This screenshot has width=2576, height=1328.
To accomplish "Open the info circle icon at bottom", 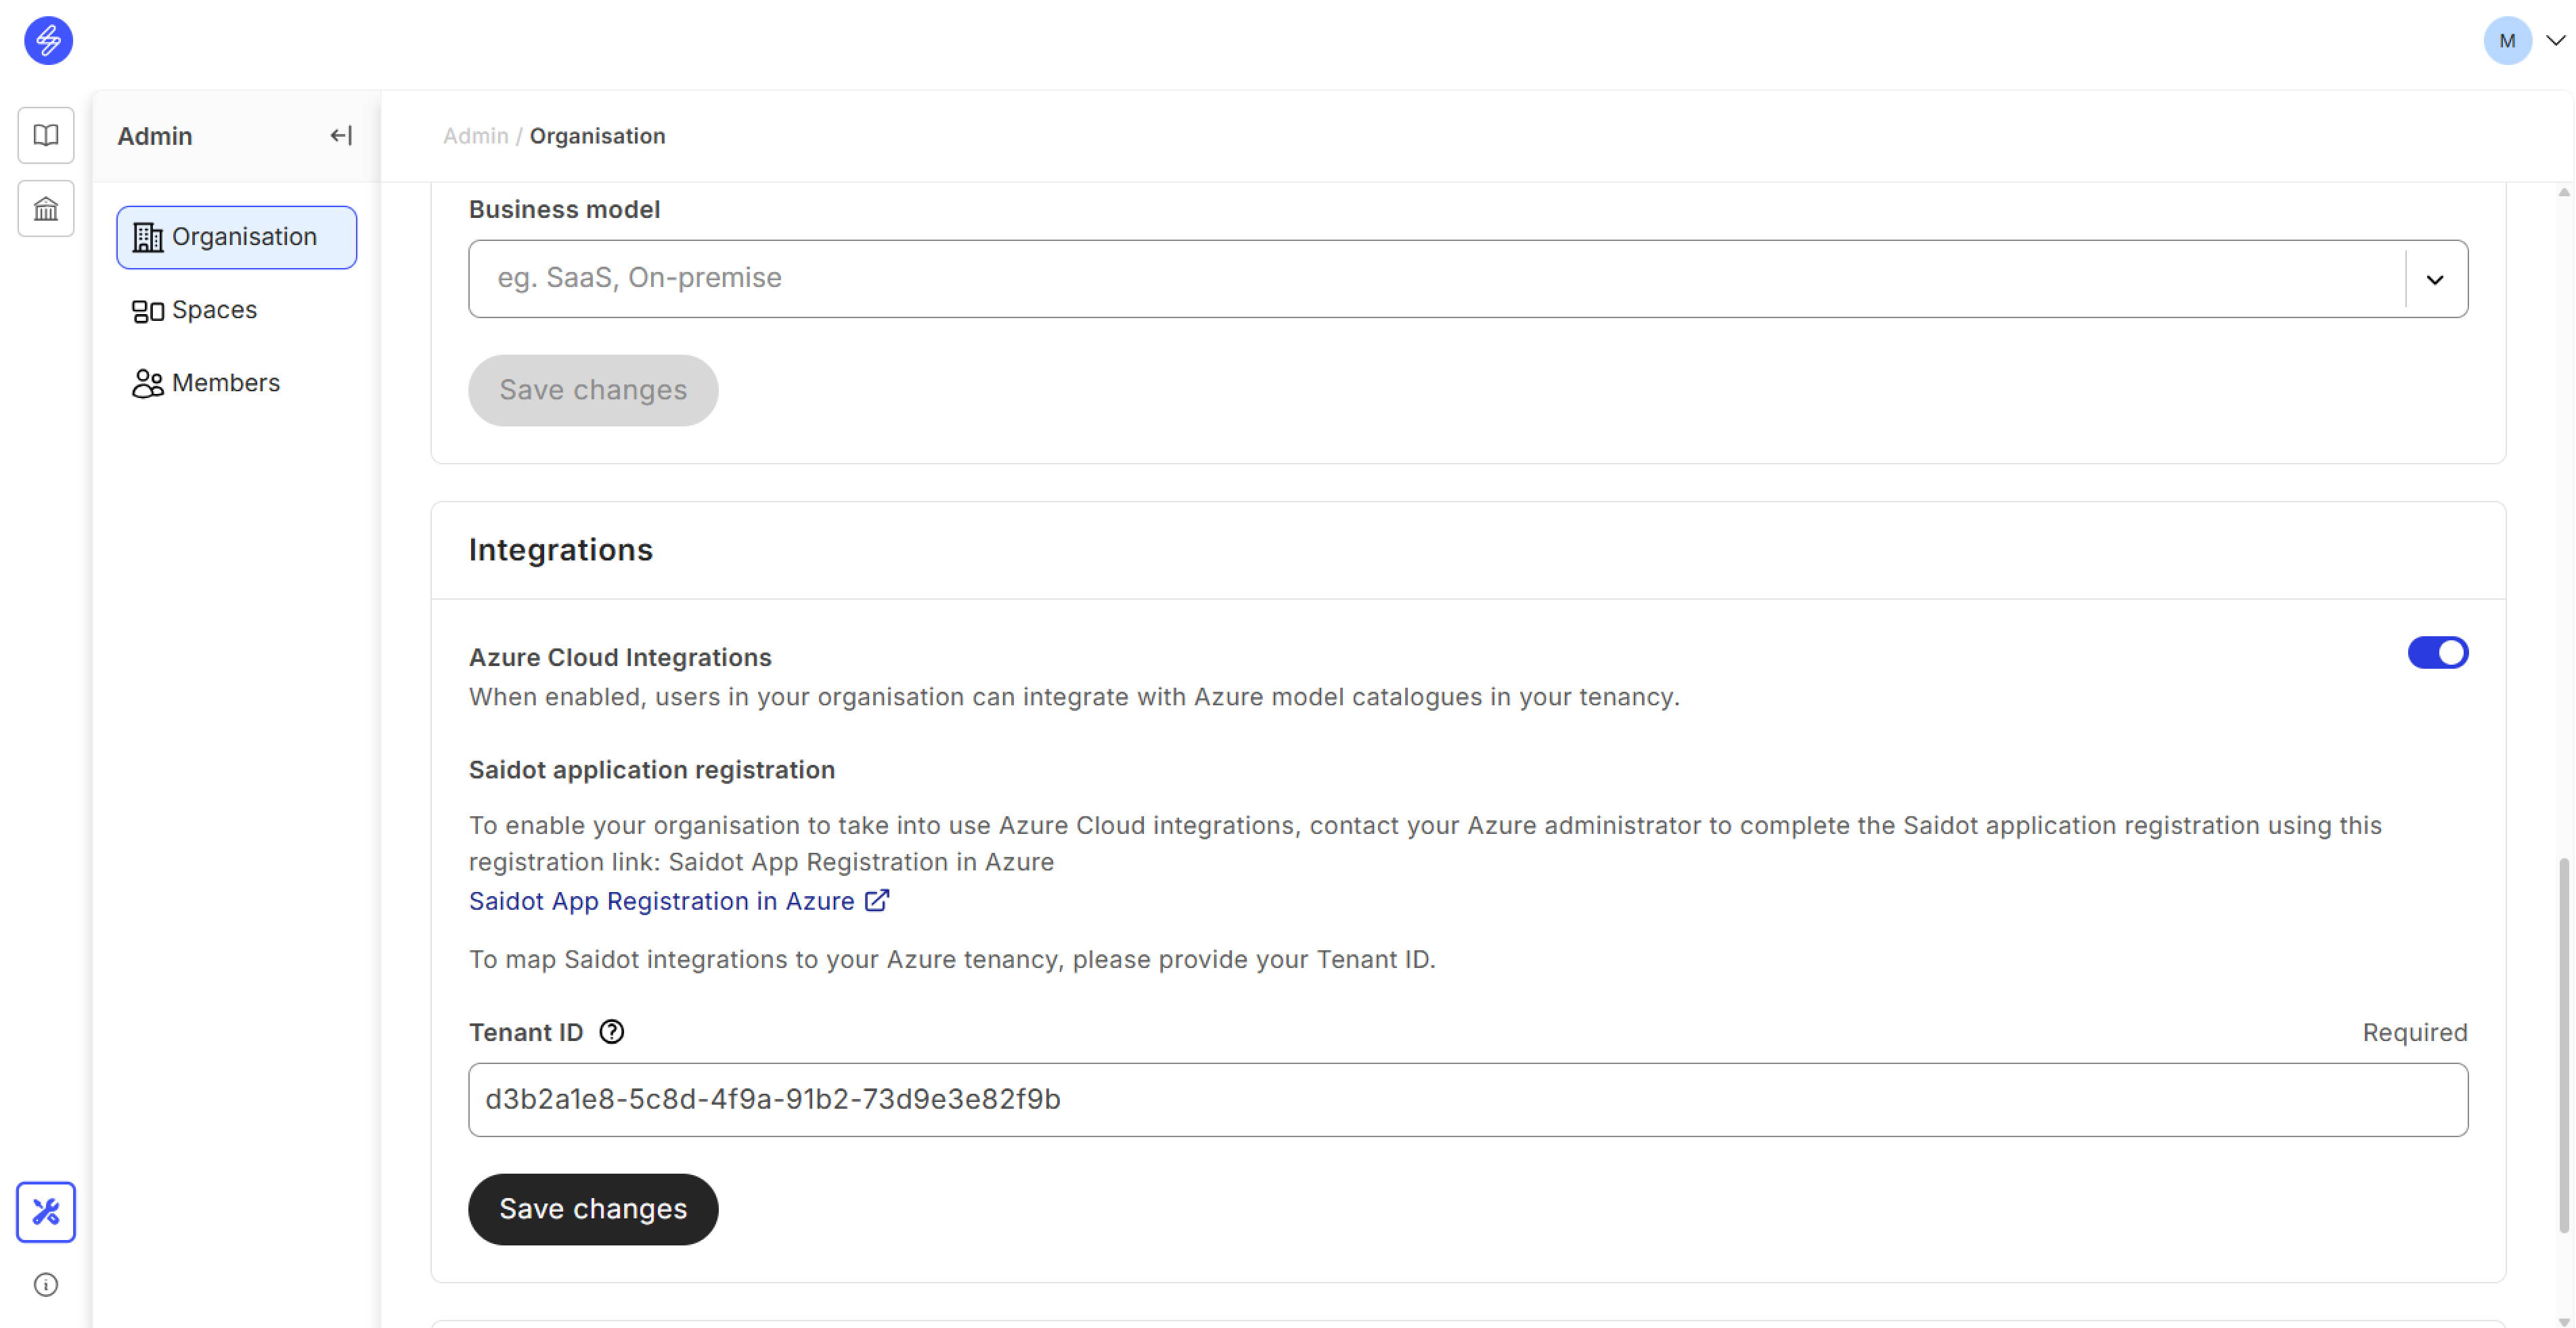I will click(46, 1284).
